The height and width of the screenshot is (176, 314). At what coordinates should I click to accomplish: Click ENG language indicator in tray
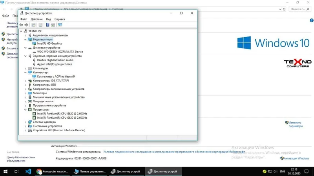(x=282, y=171)
